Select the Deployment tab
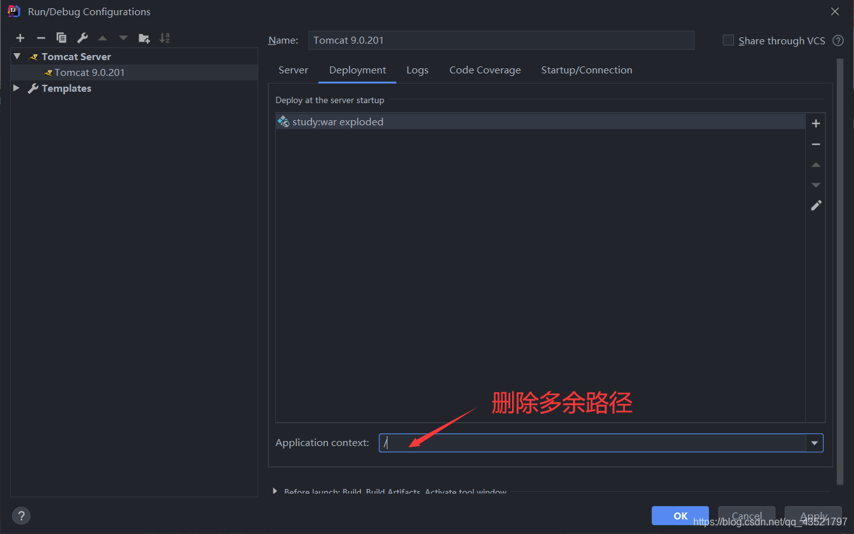854x534 pixels. click(x=358, y=70)
